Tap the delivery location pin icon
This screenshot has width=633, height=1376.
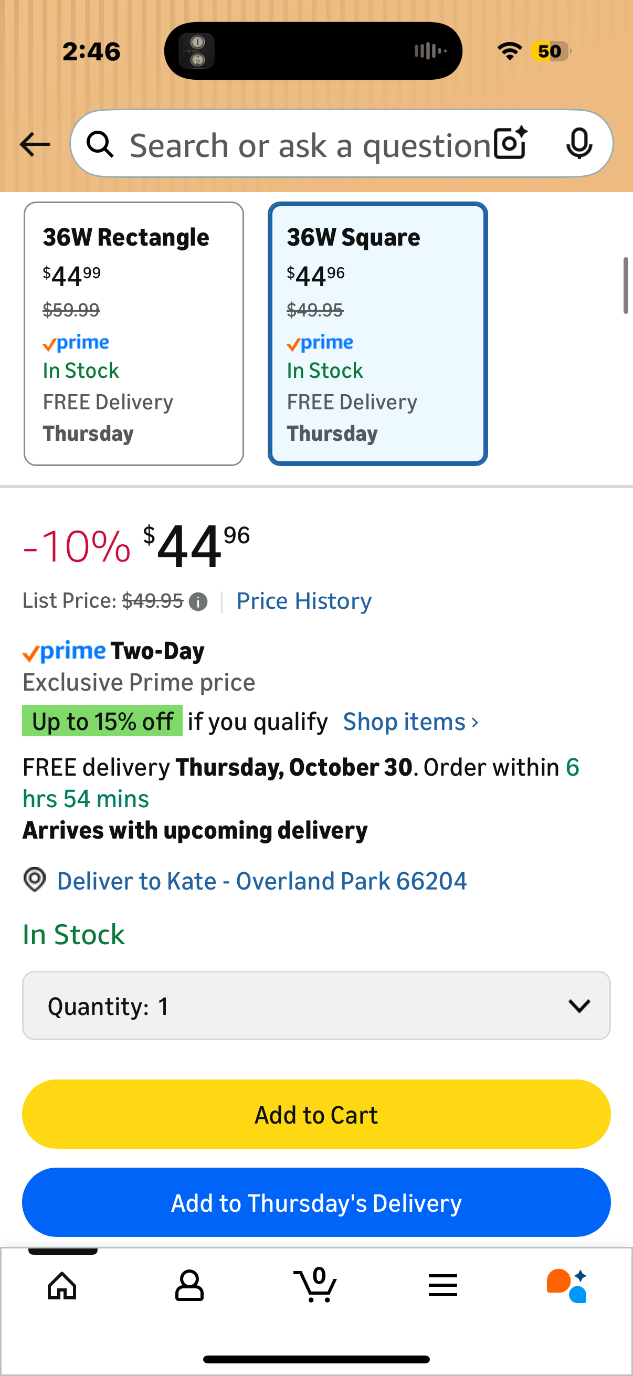[x=35, y=879]
